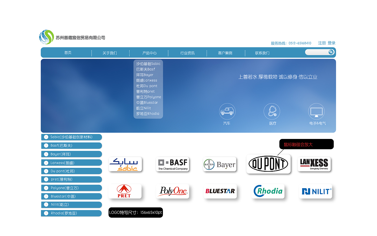The height and width of the screenshot is (236, 377).
Task: Click the BASF brand logo
Action: 173,164
